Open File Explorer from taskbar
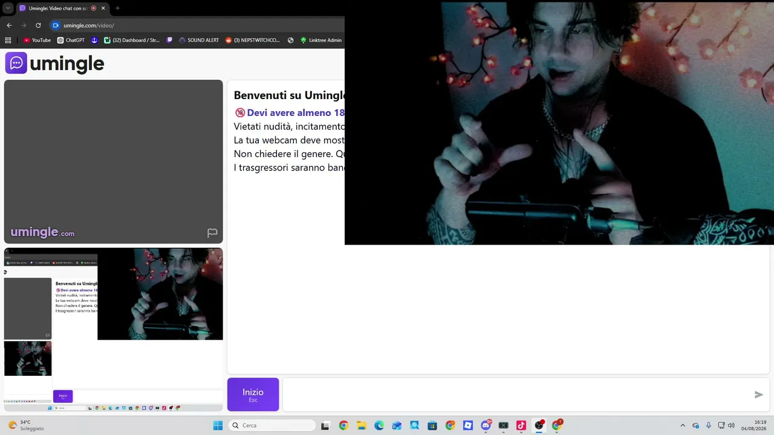The width and height of the screenshot is (774, 435). (x=361, y=425)
